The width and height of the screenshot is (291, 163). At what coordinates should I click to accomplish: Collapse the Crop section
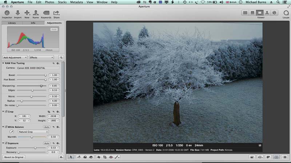3,112
